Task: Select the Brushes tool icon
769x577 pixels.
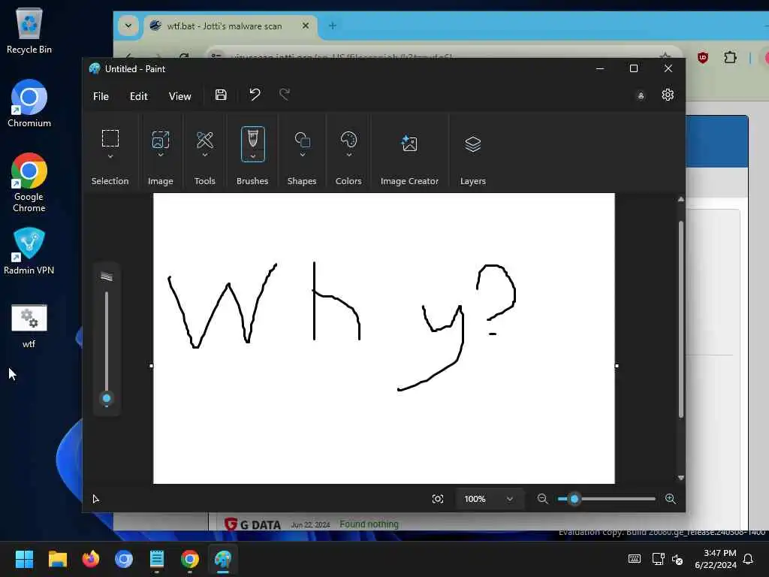Action: [252, 138]
